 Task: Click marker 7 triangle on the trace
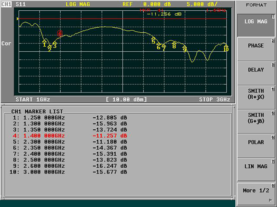click(164, 46)
